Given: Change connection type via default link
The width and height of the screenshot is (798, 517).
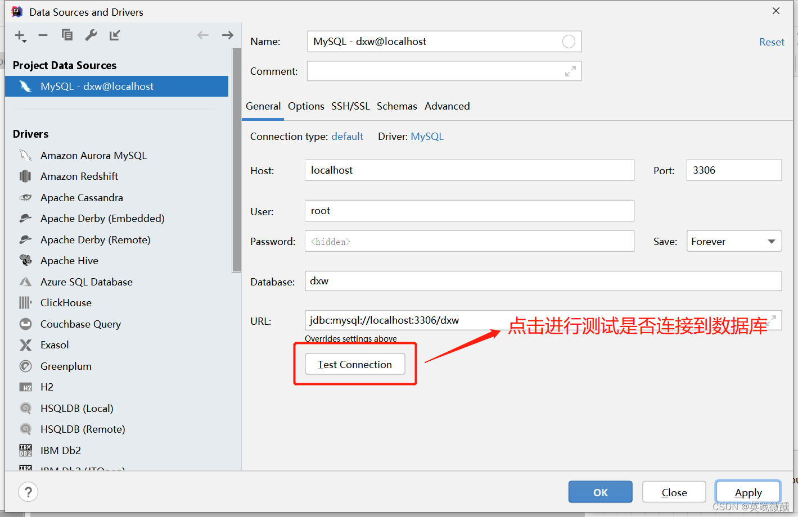Looking at the screenshot, I should point(347,137).
